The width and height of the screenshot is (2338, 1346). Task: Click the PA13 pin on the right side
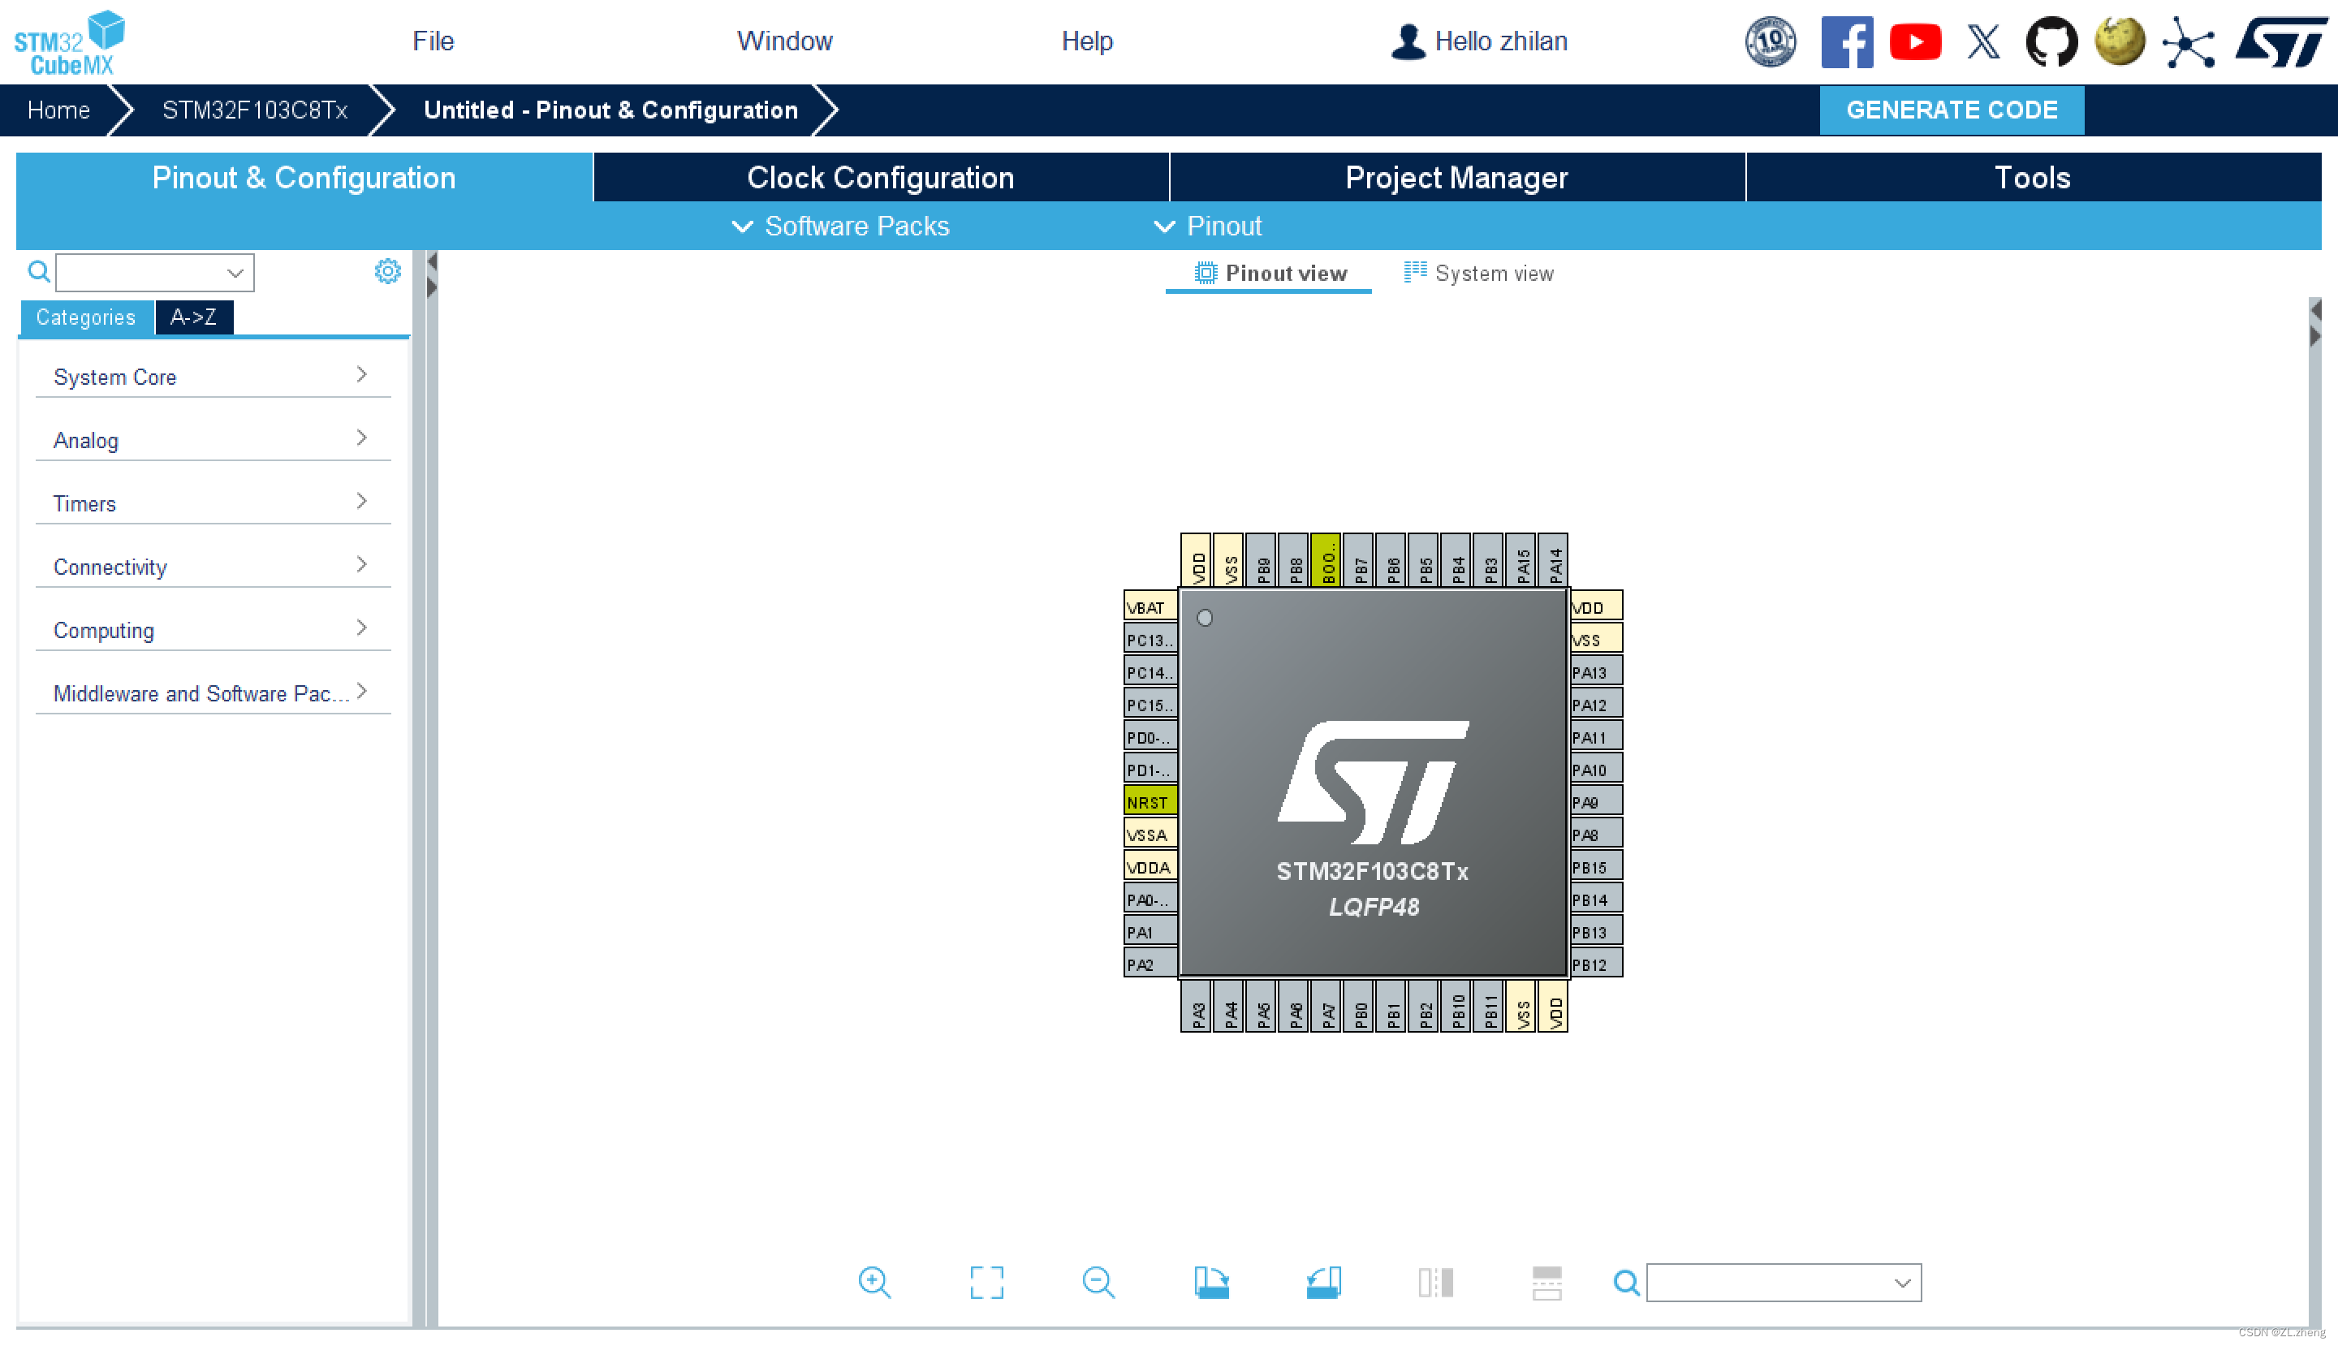(1596, 671)
